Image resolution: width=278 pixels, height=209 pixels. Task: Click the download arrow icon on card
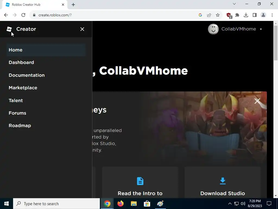click(223, 181)
